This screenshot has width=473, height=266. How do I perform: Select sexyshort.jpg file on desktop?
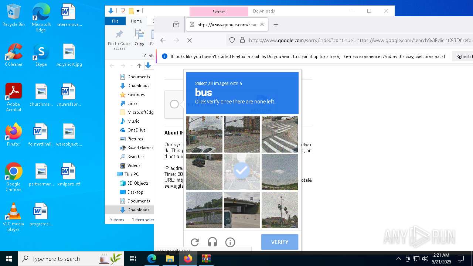69,55
